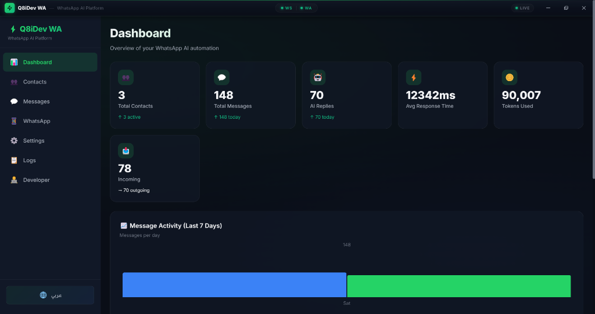The image size is (595, 314).
Task: Click the '148' Total Messages value
Action: pos(224,95)
